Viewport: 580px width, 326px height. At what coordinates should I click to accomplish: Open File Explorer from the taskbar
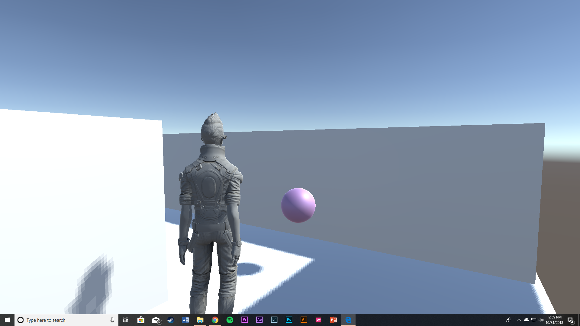click(x=200, y=320)
